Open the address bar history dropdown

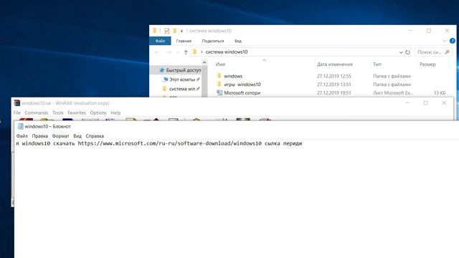401,52
